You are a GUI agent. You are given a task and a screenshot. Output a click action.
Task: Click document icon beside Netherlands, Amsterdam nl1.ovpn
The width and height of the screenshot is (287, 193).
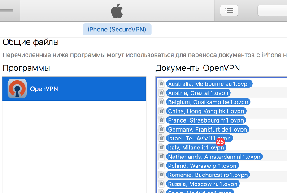pos(161,156)
